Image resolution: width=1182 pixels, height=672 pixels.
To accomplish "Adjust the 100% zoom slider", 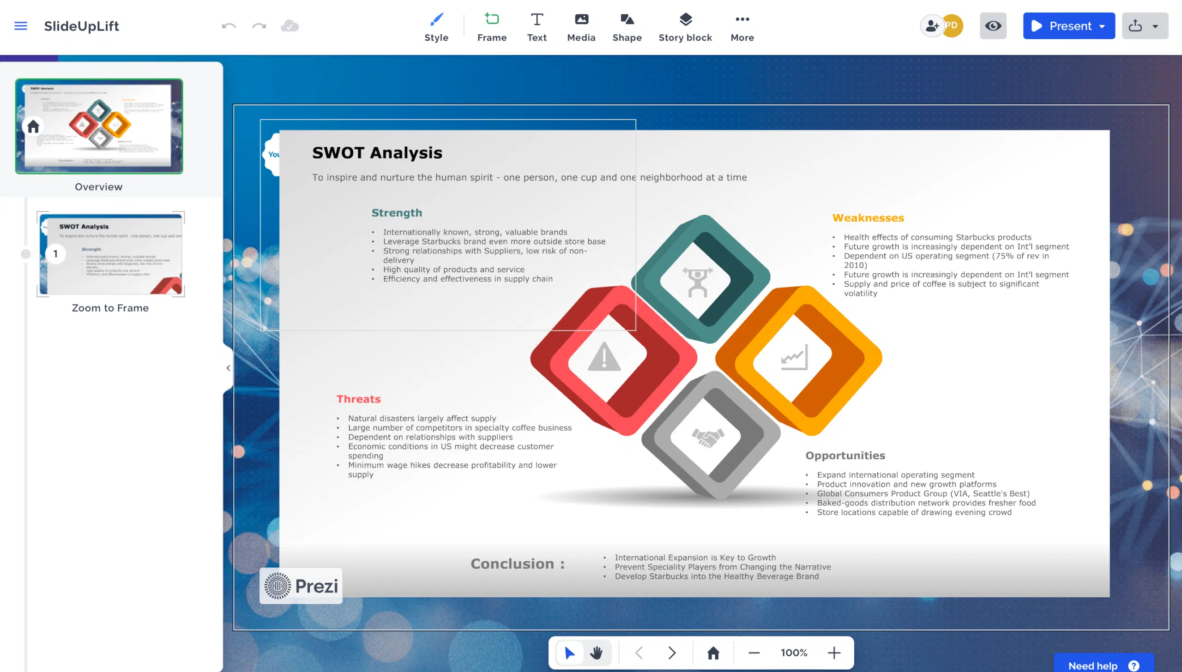I will (793, 653).
